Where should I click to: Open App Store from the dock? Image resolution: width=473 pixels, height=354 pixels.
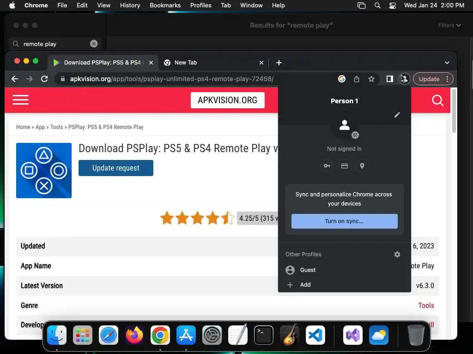click(186, 335)
